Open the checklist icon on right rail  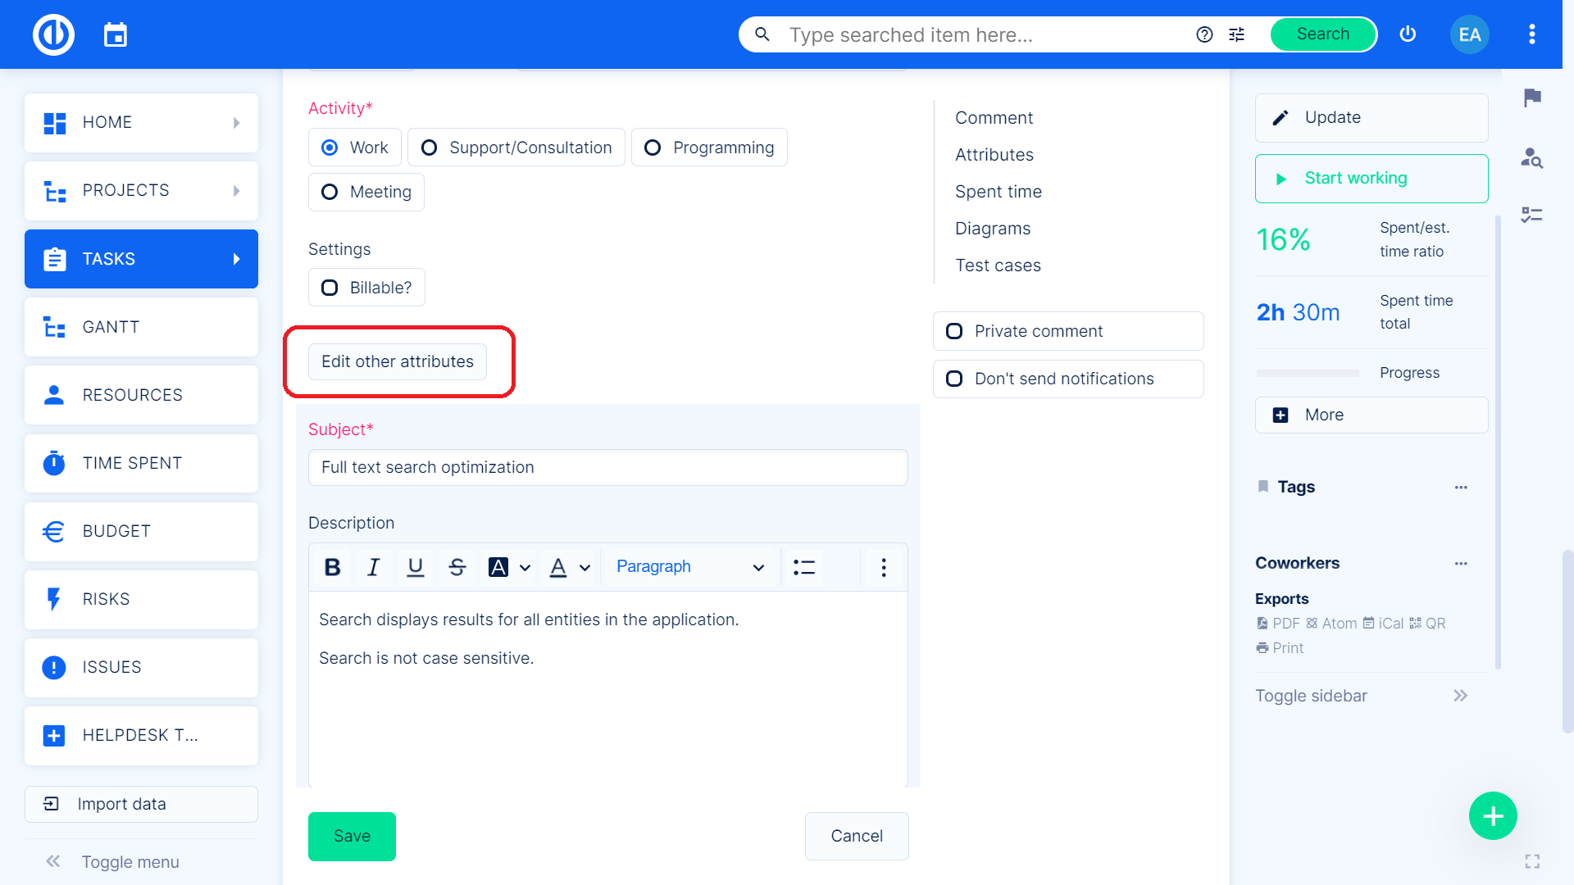click(1532, 215)
